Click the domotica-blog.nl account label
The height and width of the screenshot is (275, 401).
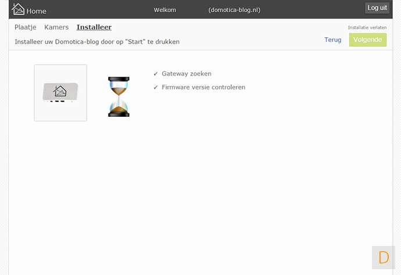click(234, 10)
